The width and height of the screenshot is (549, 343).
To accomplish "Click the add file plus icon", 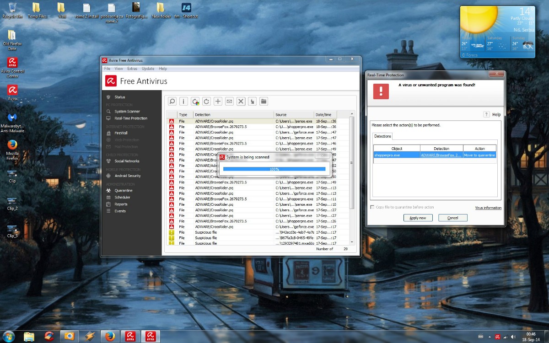I will pos(218,102).
